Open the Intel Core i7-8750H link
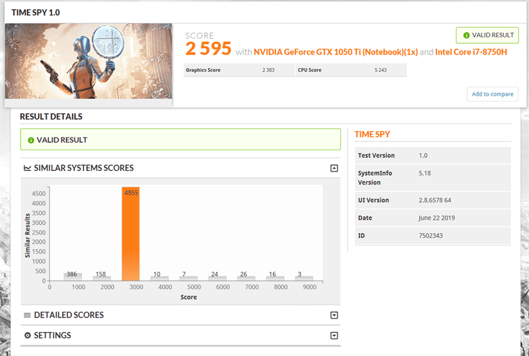This screenshot has width=529, height=356. click(x=471, y=52)
